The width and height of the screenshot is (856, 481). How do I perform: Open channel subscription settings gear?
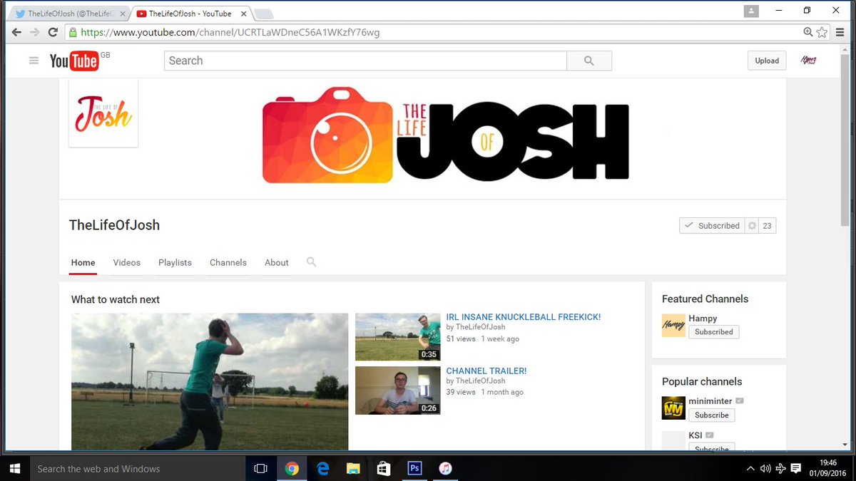coord(750,224)
